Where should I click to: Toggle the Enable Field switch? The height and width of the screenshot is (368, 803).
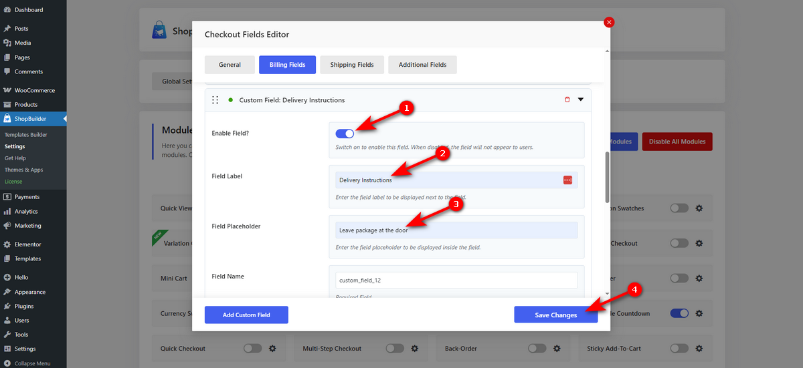coord(345,134)
